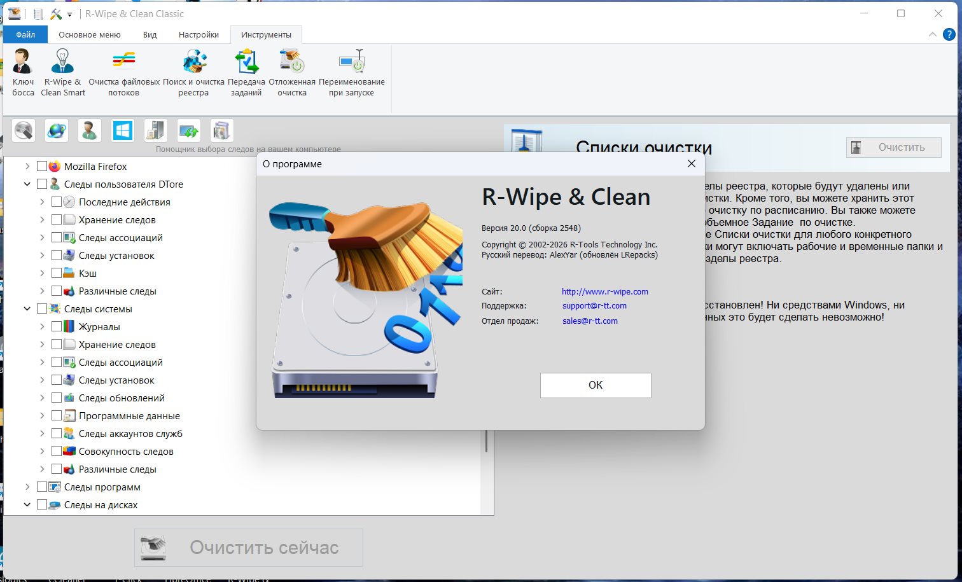The image size is (962, 582).
Task: Open the Boss Key tool
Action: 23,73
